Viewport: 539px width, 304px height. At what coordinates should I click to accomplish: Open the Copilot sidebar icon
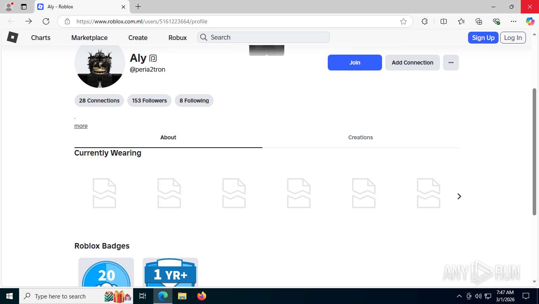530,21
